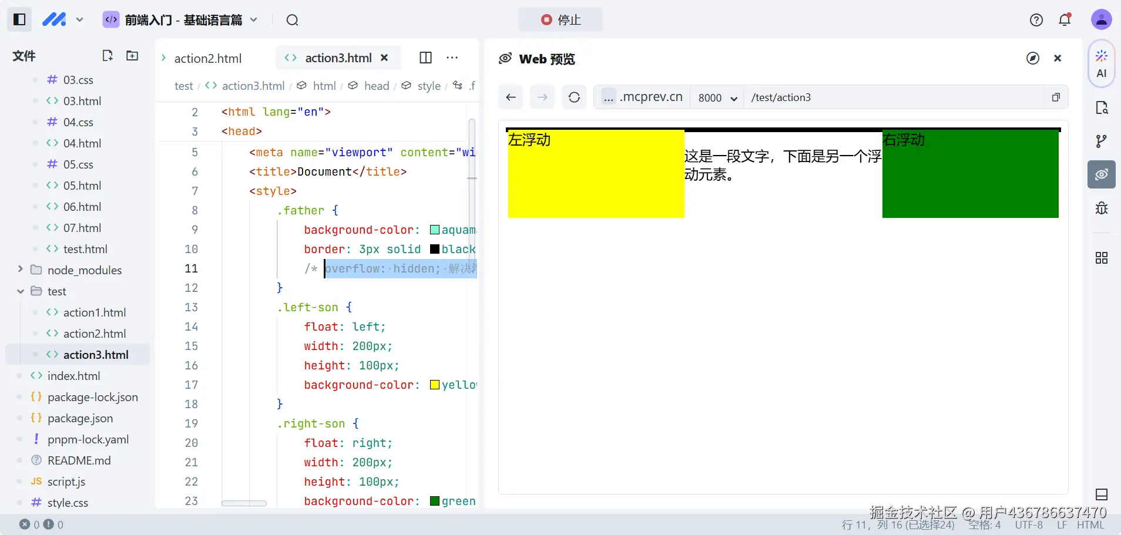Screen dimensions: 1121x535
Task: Open README.md file
Action: click(x=78, y=460)
